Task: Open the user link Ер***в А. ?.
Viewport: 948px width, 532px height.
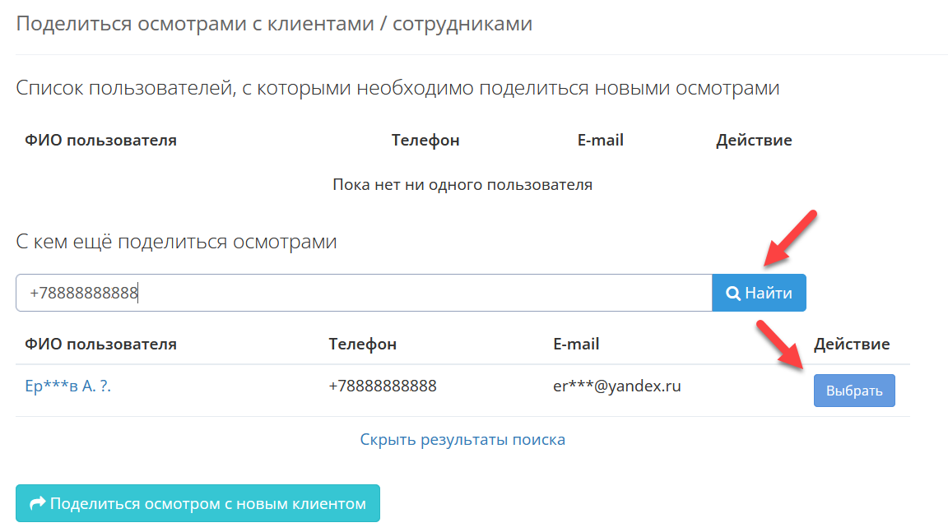Action: tap(68, 386)
